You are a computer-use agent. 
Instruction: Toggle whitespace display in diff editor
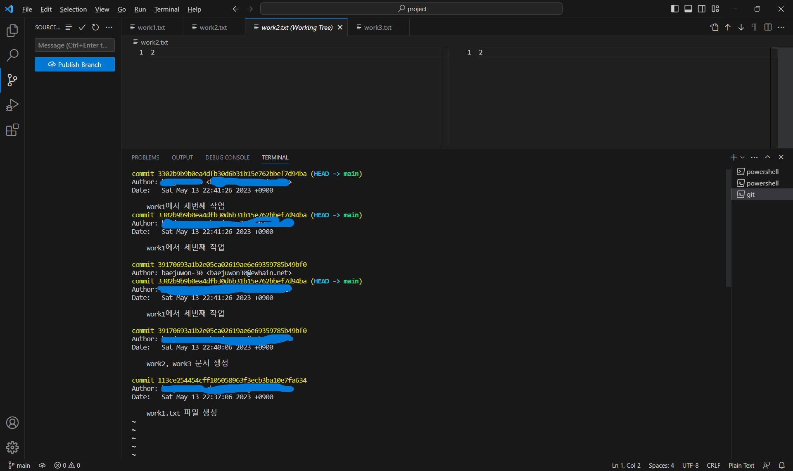(x=754, y=27)
